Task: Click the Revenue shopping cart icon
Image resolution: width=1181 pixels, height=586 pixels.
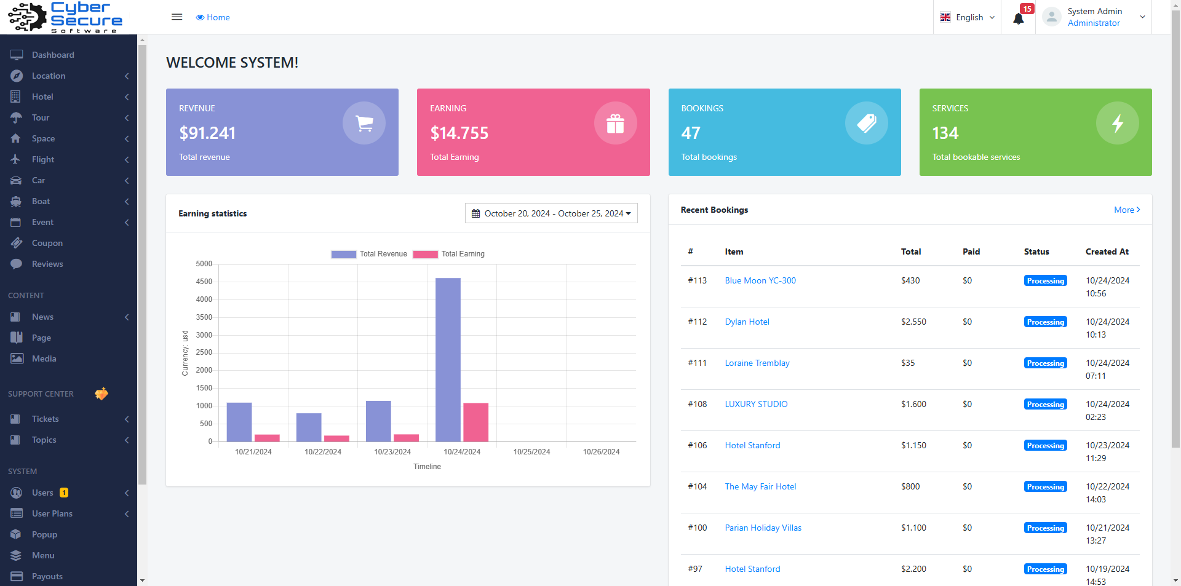Action: point(364,123)
